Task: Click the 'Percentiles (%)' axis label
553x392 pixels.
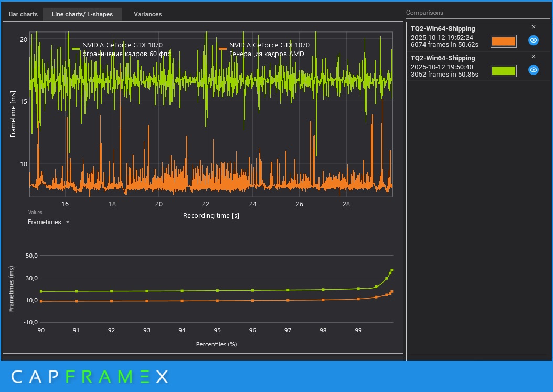Action: (x=216, y=344)
